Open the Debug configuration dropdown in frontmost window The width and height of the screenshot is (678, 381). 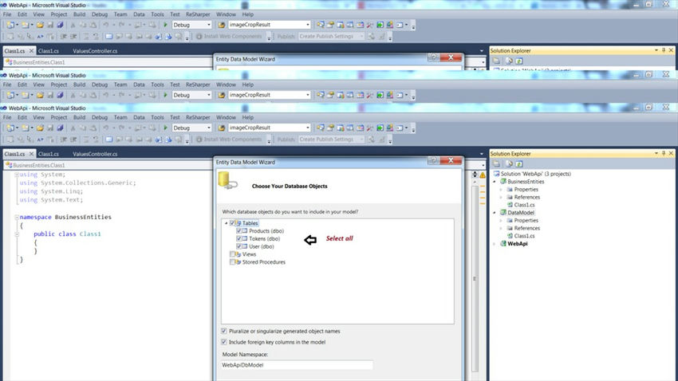click(x=209, y=128)
